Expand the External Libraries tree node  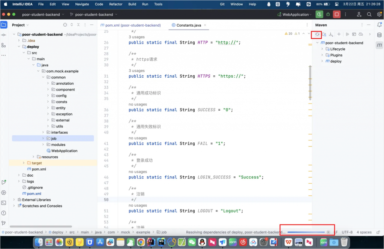(14, 200)
